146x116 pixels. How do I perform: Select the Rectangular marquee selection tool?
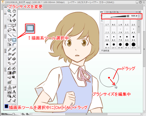tap(9, 26)
